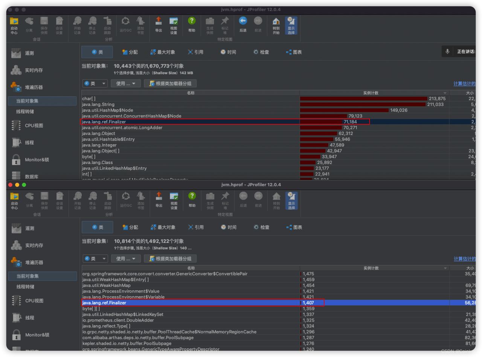This screenshot has height=357, width=482.
Task: Select java.util.concurrent.atomic.LongAdder row in top window
Action: pyautogui.click(x=279, y=128)
